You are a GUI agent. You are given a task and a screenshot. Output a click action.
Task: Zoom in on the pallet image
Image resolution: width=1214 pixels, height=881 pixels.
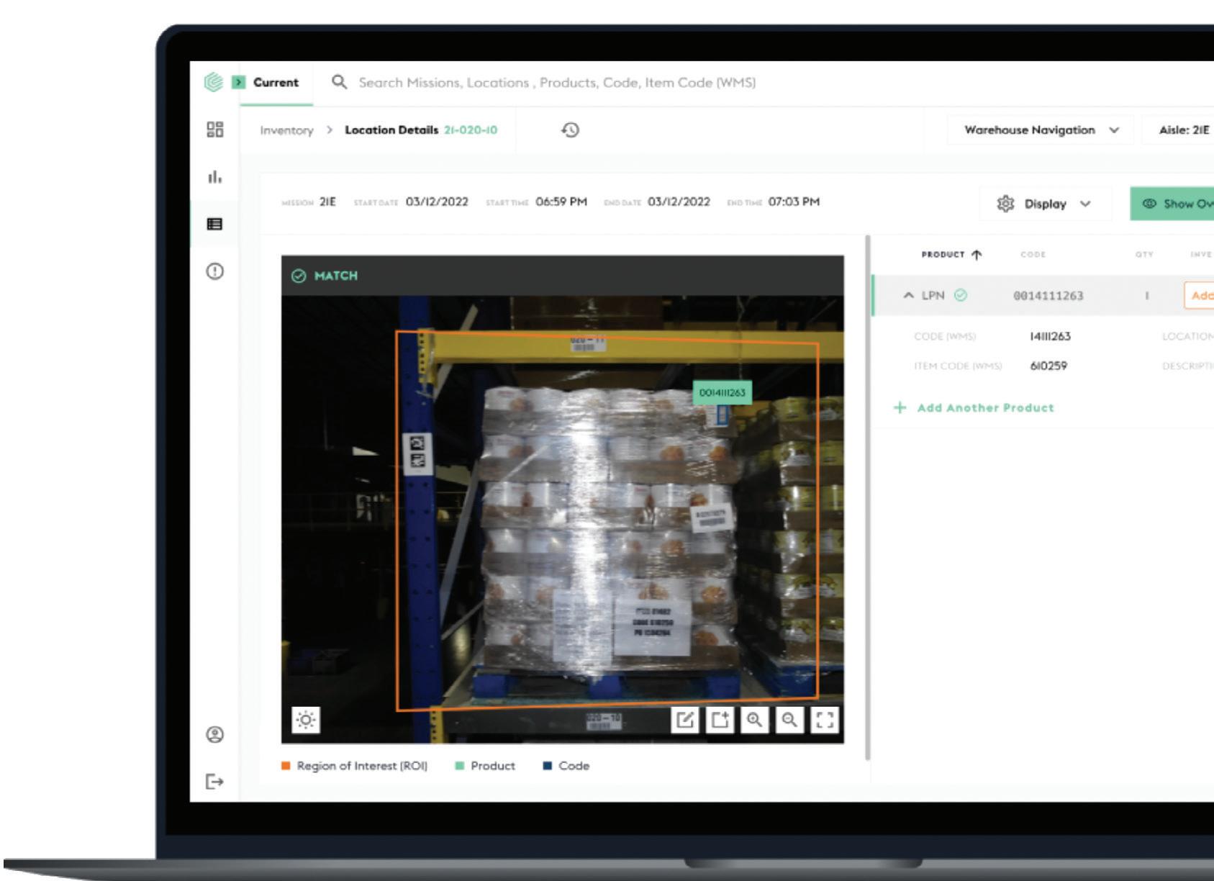(x=755, y=720)
